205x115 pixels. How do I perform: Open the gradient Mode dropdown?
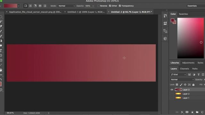[66, 6]
